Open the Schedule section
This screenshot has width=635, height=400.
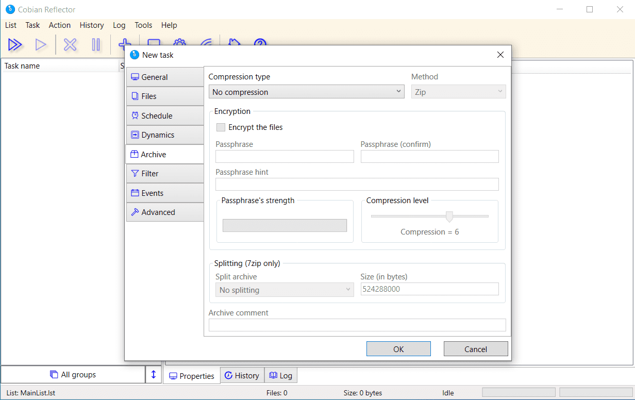(165, 116)
